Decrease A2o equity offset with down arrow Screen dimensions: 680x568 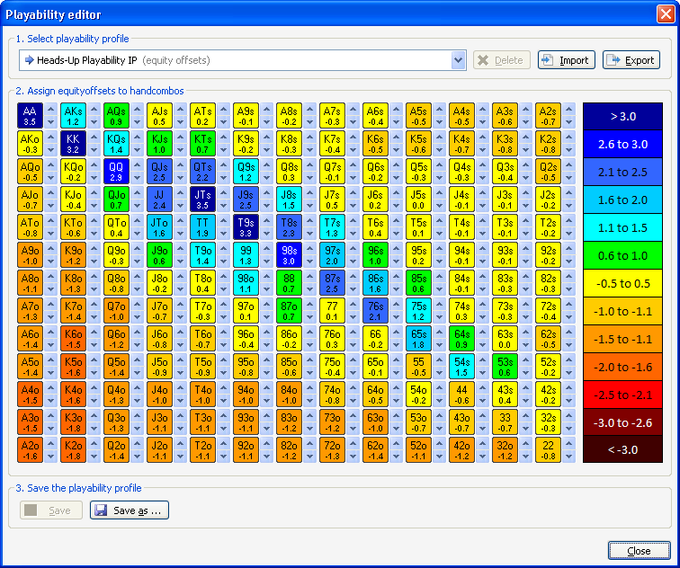click(x=50, y=457)
